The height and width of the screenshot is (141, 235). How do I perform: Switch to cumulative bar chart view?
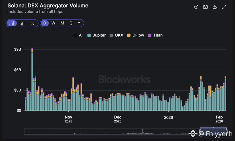(22, 23)
